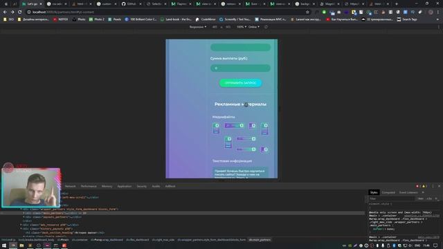
Task: Switch to the Network DevTools tab
Action: (x=71, y=186)
